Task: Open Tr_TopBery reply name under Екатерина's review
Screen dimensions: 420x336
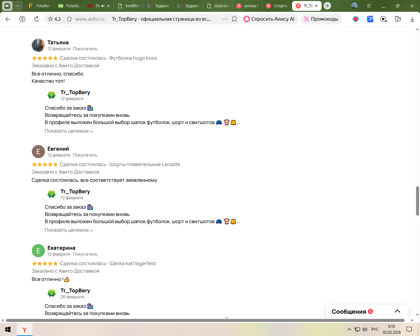Action: 75,291
